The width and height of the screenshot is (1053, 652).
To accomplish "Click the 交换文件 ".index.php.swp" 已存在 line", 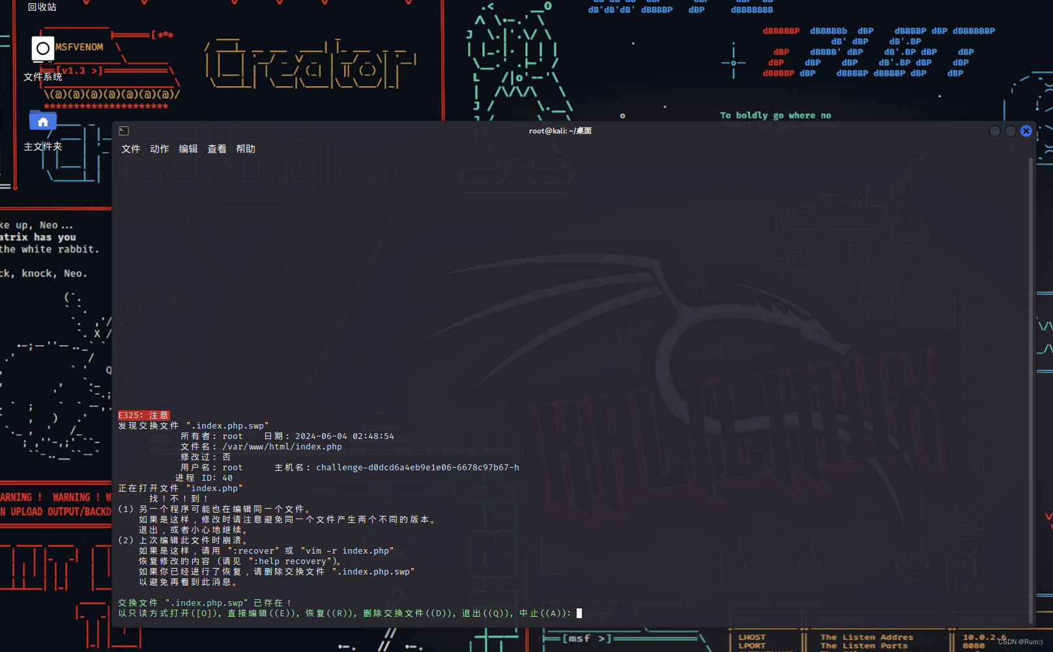I will [204, 603].
